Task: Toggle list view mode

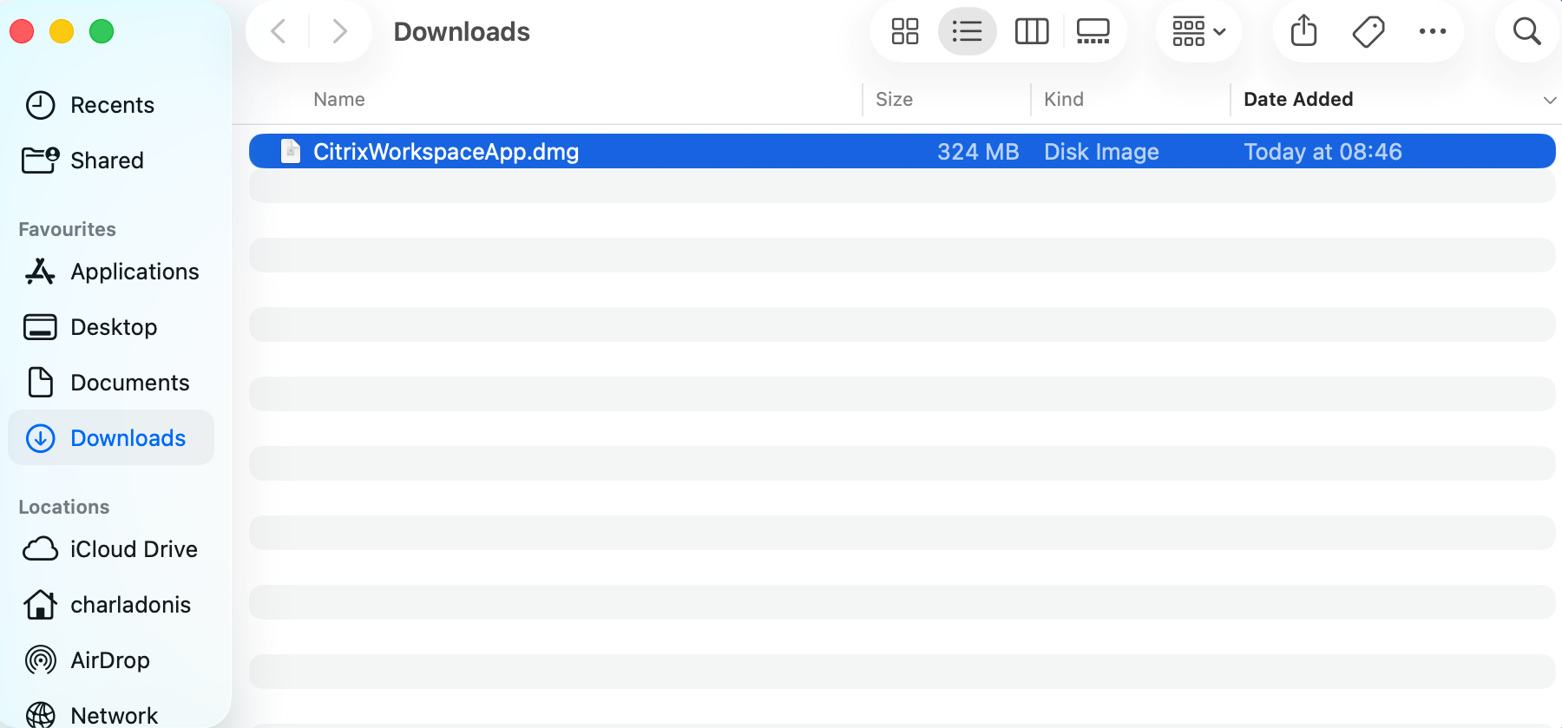Action: (967, 32)
